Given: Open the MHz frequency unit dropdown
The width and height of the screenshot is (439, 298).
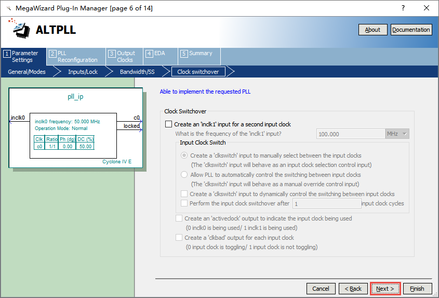Looking at the screenshot, I should pos(397,134).
